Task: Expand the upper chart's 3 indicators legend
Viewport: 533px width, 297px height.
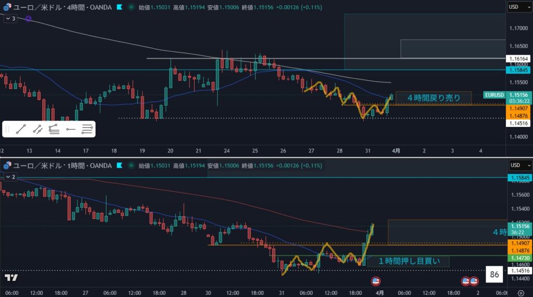Action: [x=10, y=19]
